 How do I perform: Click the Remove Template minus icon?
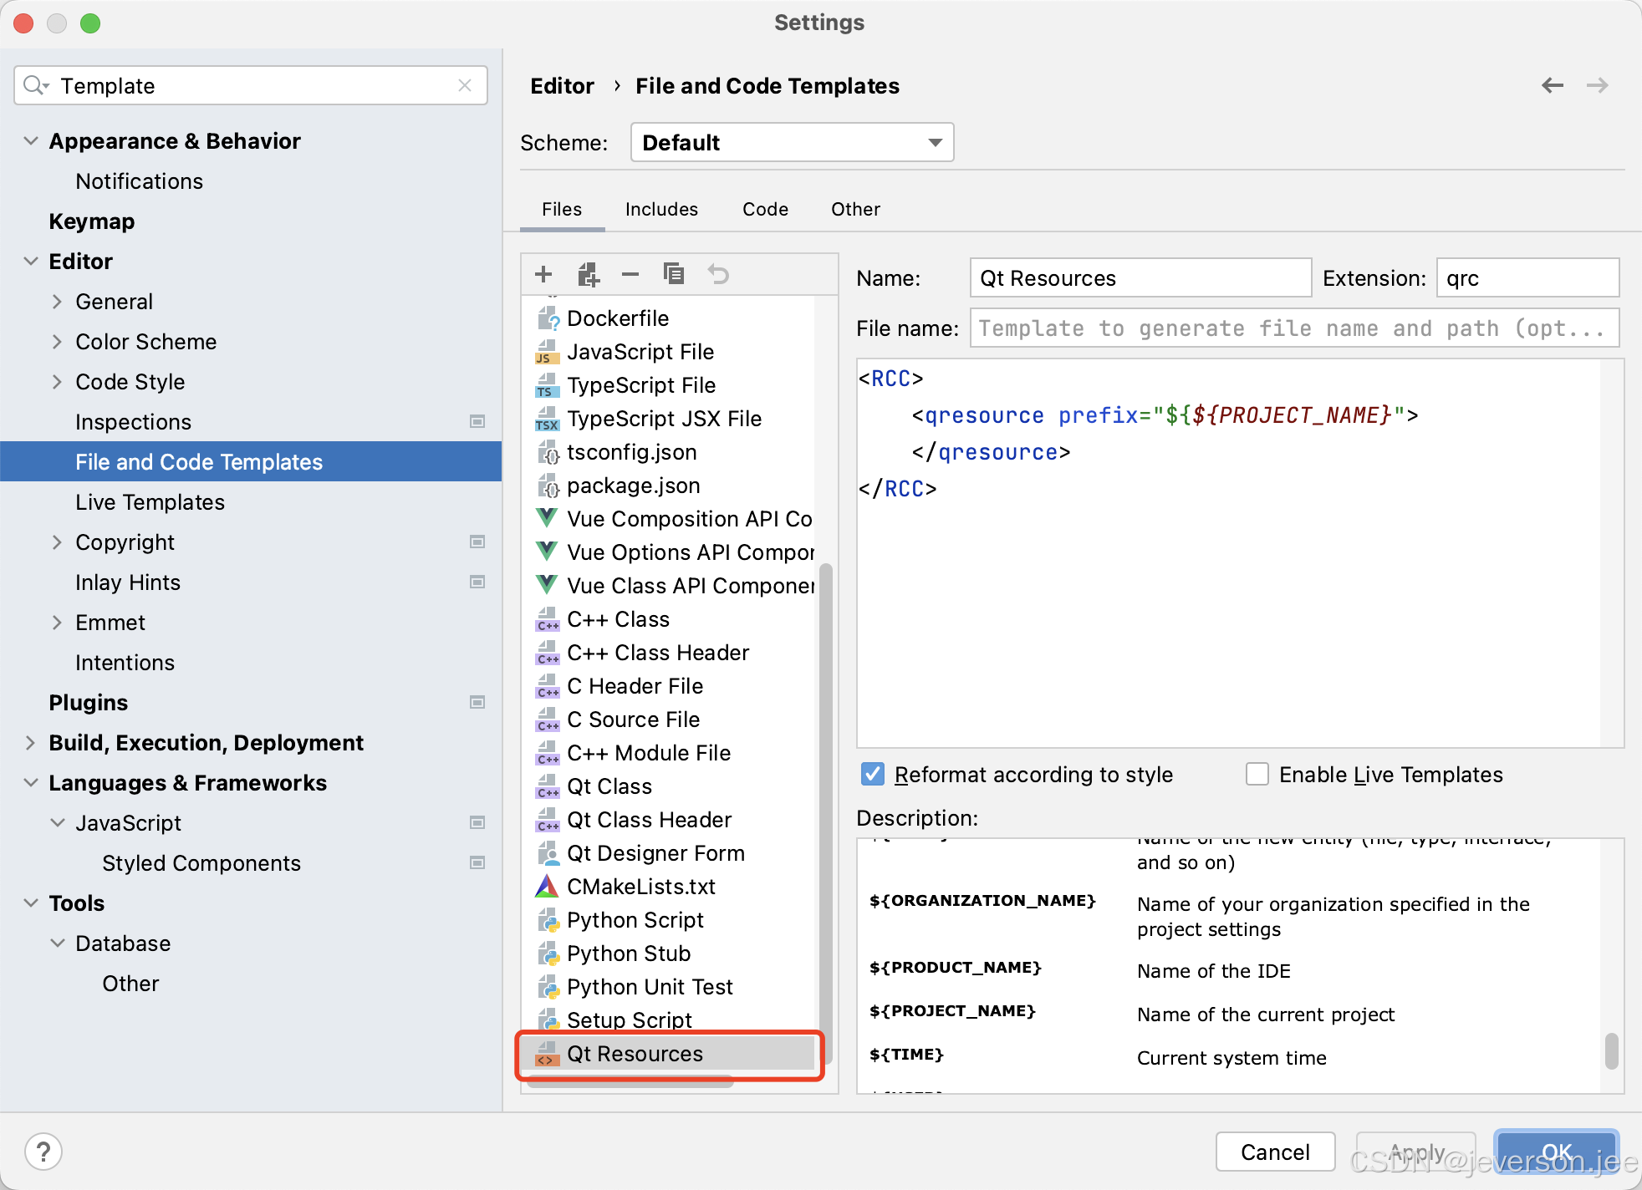[x=630, y=274]
